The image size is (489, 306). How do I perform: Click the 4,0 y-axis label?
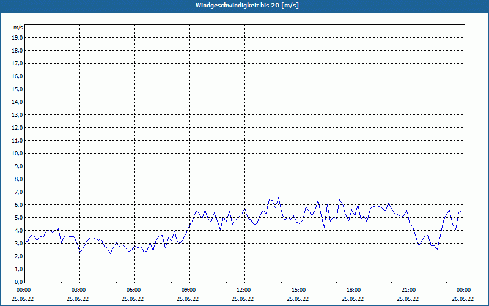click(x=18, y=231)
